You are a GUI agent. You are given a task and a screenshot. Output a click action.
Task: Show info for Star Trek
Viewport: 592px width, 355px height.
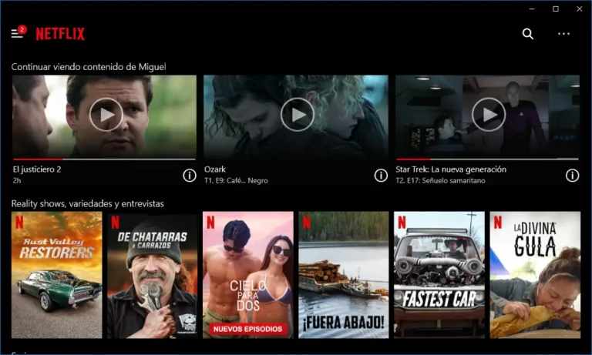pyautogui.click(x=573, y=175)
